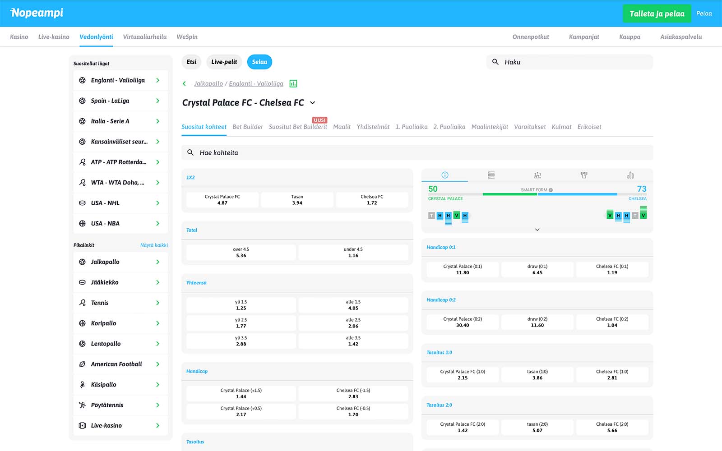Click the Smart Form help question mark
Viewport: 722px width, 451px height.
coord(551,190)
